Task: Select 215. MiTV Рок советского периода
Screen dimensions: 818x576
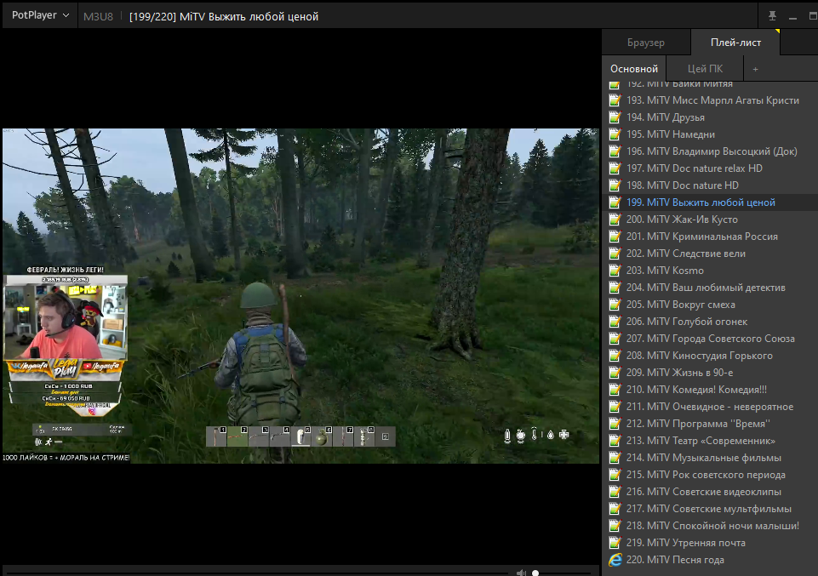Action: click(x=710, y=475)
